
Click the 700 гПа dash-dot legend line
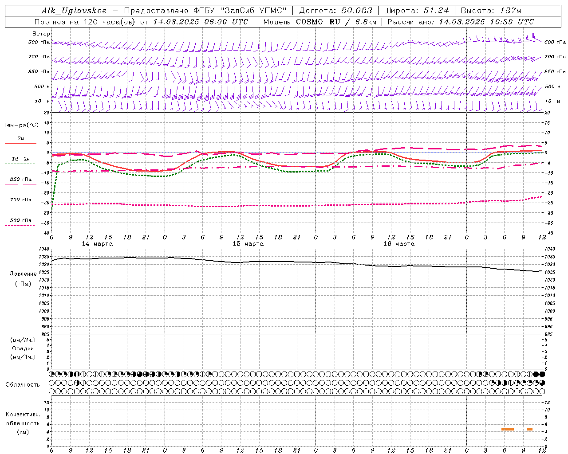tap(20, 205)
